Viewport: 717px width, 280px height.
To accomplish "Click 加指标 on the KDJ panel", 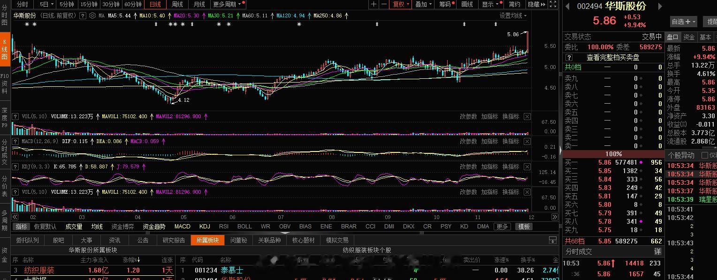I will [x=489, y=167].
